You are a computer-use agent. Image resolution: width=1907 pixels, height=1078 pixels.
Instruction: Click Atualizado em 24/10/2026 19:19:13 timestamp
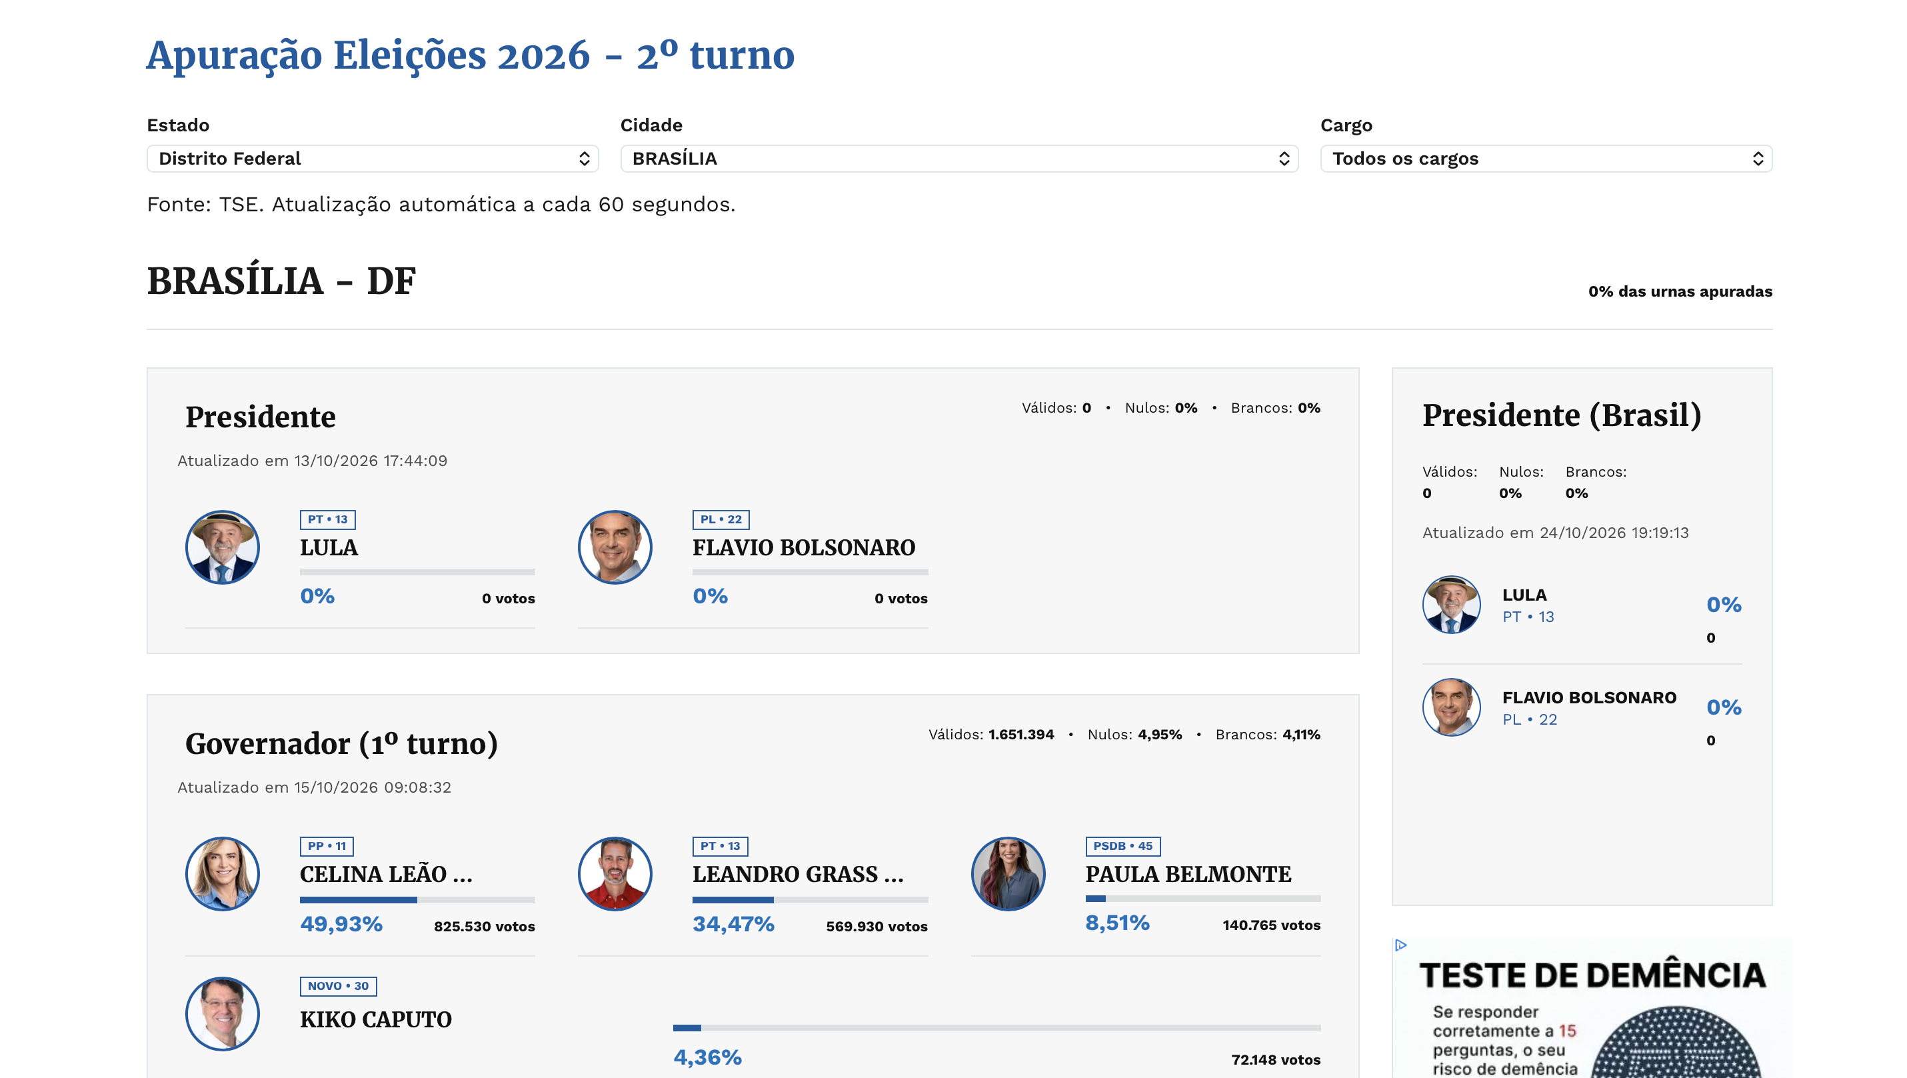(1555, 533)
